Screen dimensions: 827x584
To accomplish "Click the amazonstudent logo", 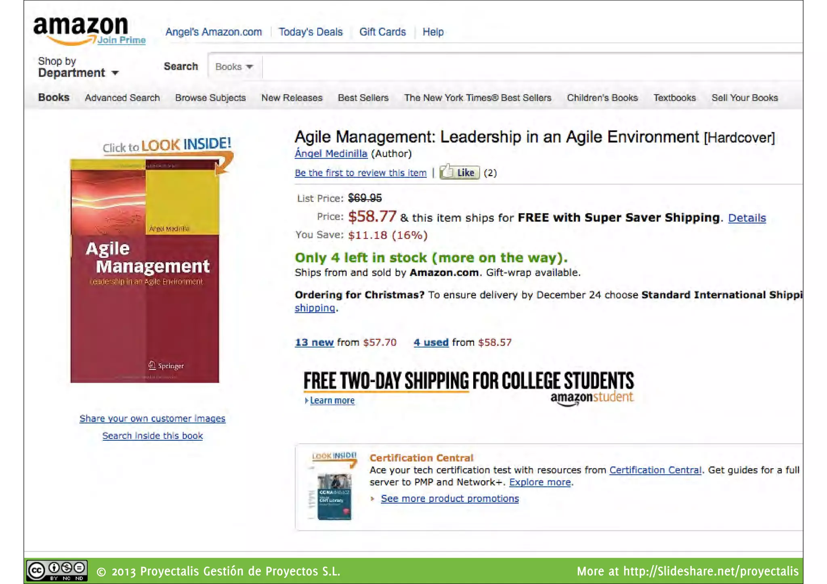I will click(592, 398).
